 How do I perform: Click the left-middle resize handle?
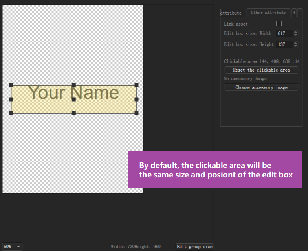[11, 99]
